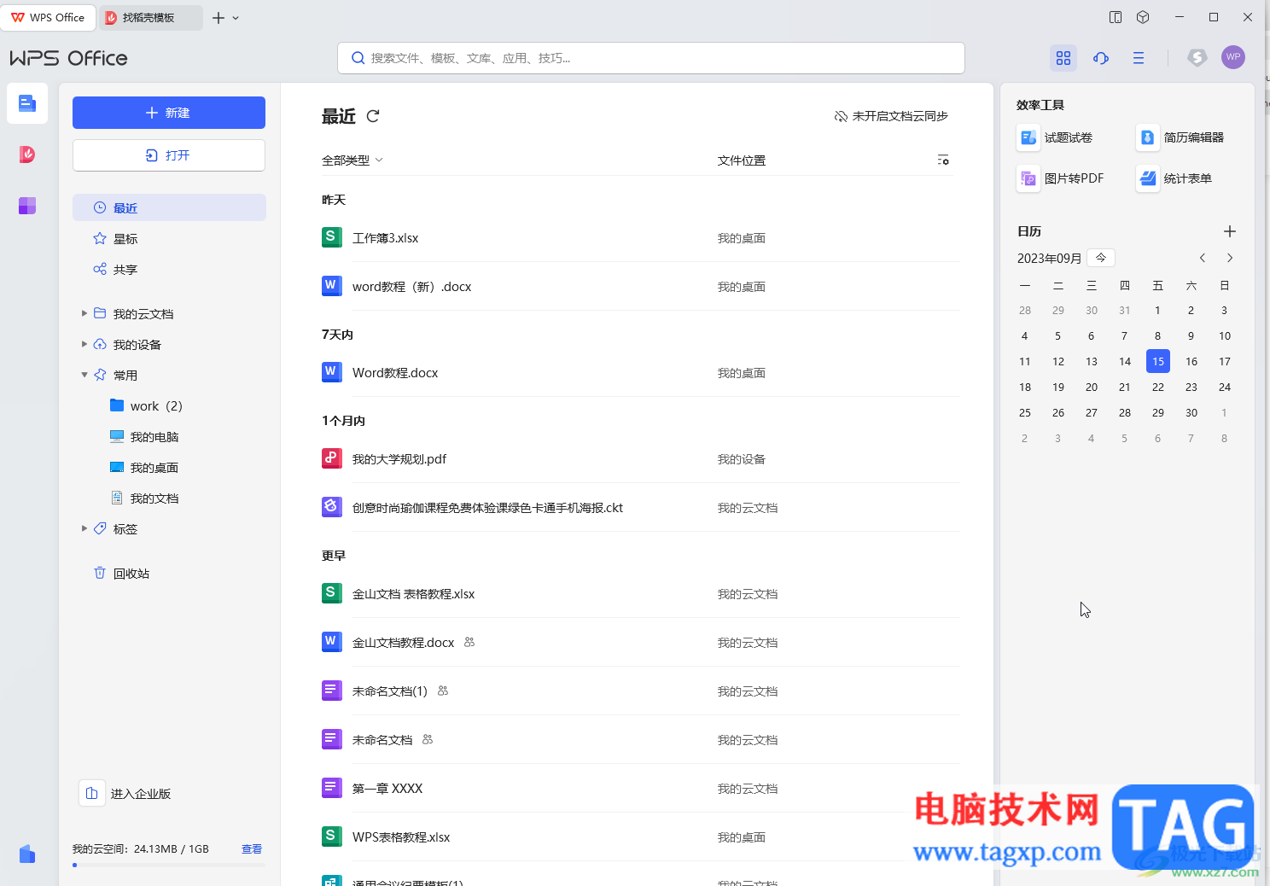Refresh the recent files list

pyautogui.click(x=373, y=116)
